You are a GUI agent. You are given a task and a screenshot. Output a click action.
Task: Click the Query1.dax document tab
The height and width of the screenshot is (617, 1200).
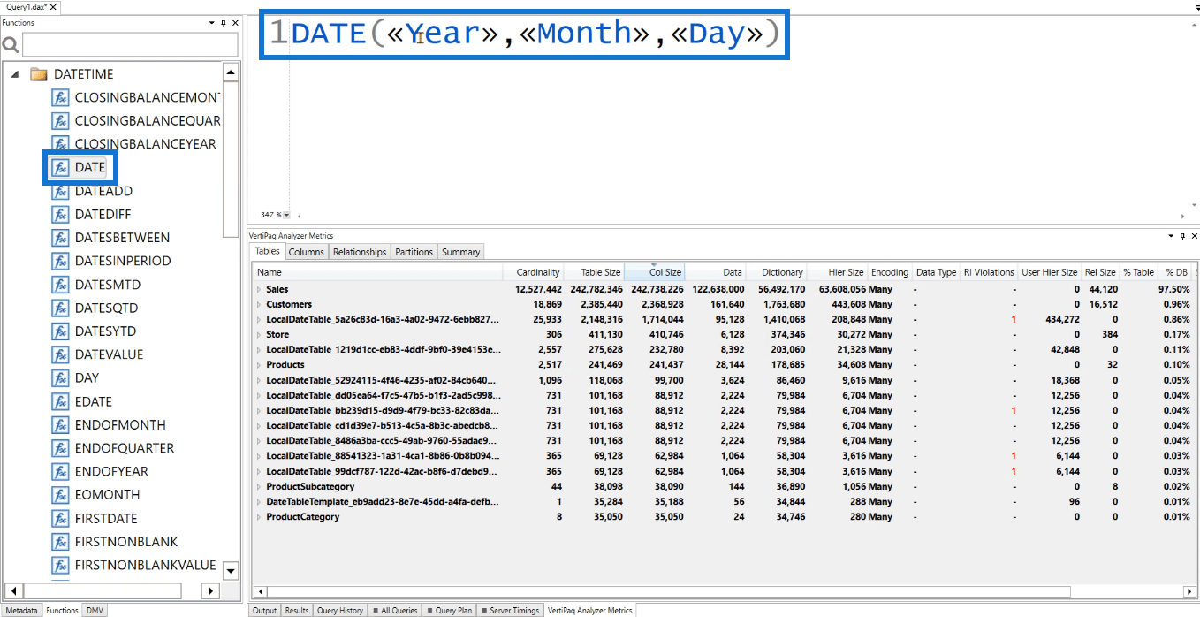(x=30, y=7)
